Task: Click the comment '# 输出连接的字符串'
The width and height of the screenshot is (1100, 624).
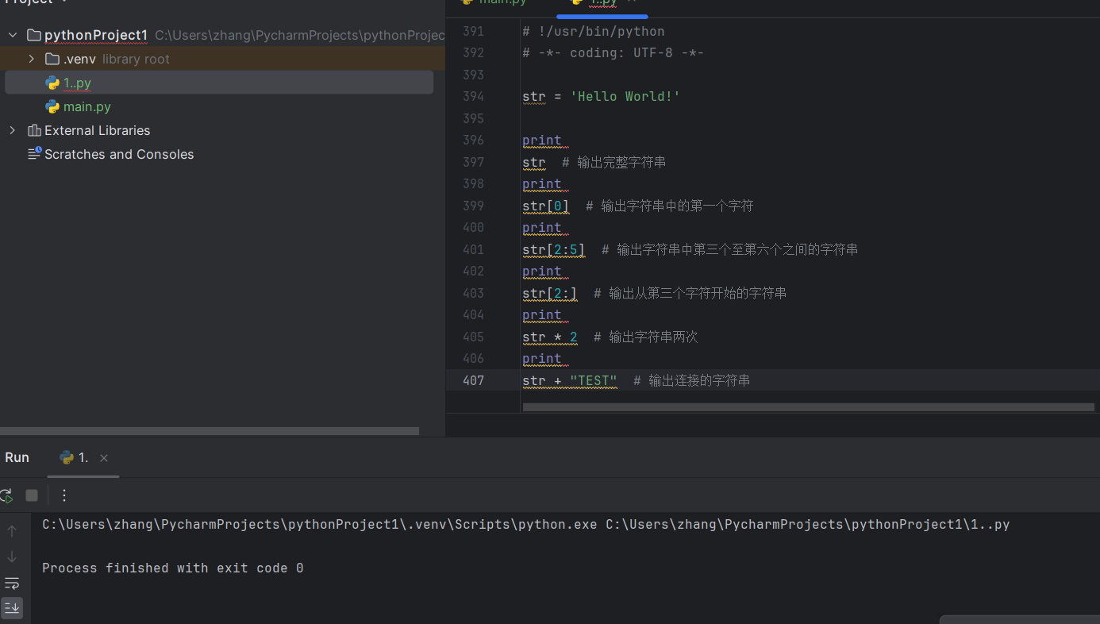Action: pyautogui.click(x=692, y=380)
